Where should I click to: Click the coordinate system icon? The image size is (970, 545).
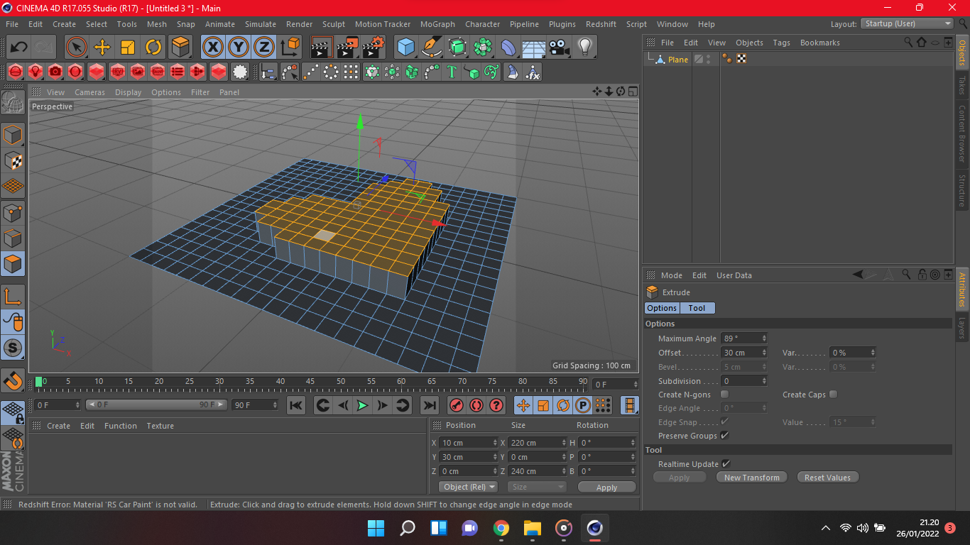[290, 48]
